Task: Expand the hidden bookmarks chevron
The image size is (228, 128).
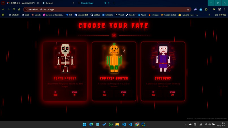Action: [209, 15]
